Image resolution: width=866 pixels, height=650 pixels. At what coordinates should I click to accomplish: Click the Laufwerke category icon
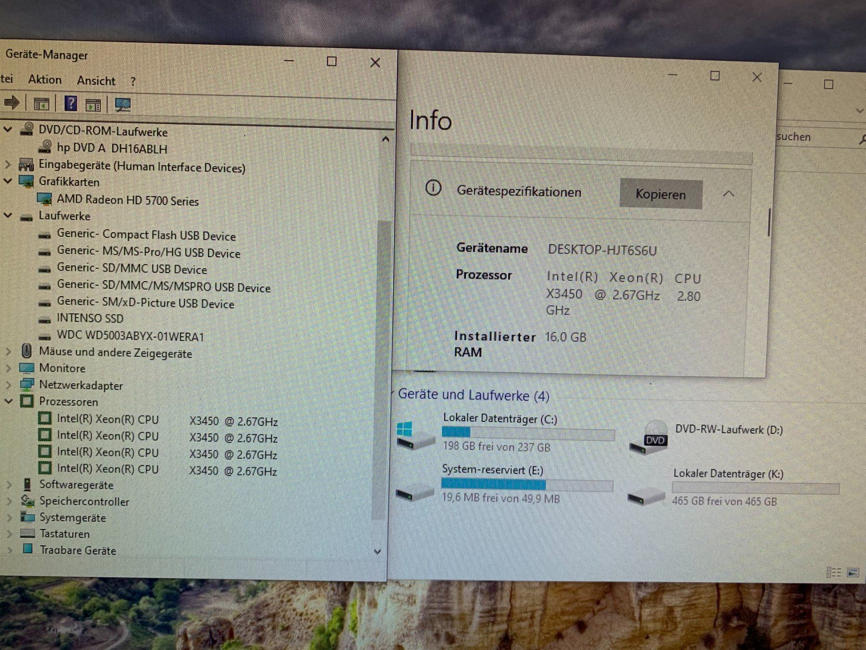pos(26,217)
